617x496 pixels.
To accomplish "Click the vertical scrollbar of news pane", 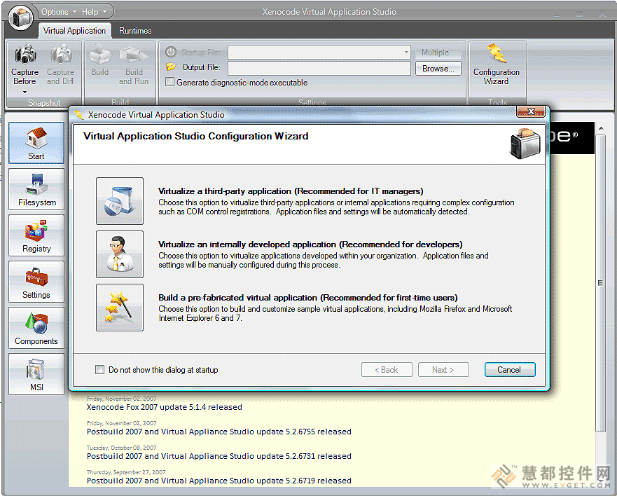I will (x=600, y=283).
